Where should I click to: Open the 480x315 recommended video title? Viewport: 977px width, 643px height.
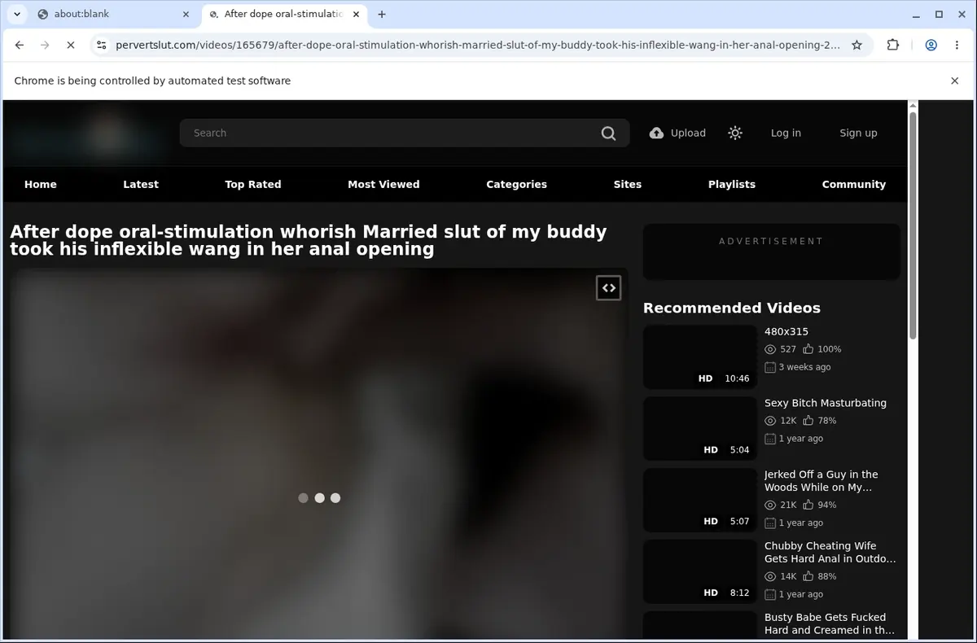point(786,331)
